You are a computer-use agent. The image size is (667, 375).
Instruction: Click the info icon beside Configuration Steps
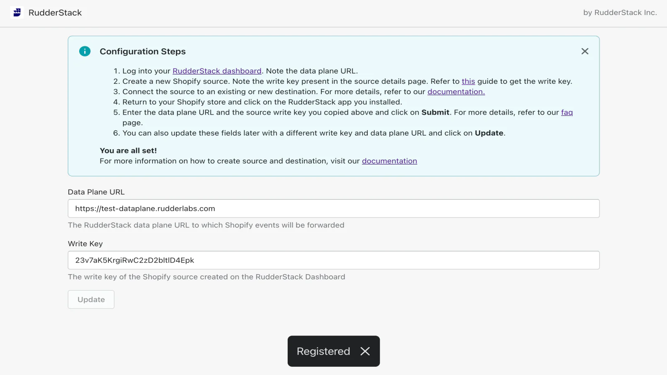85,51
